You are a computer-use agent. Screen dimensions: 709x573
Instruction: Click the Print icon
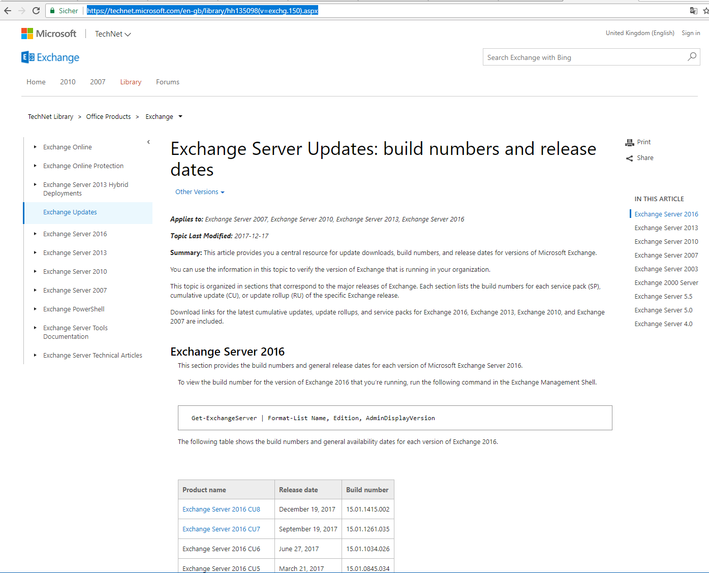[x=630, y=143]
